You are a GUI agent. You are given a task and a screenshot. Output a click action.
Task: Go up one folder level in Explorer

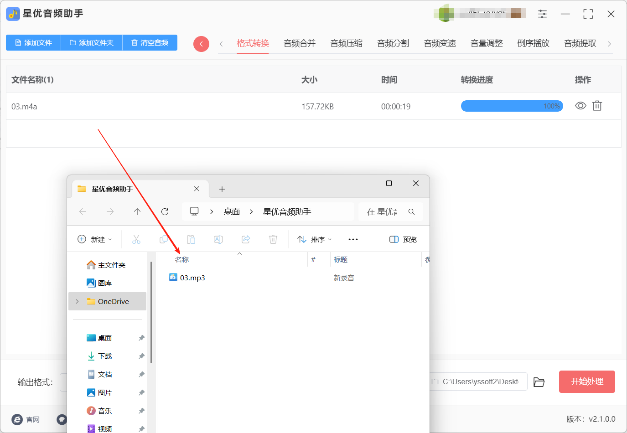137,211
